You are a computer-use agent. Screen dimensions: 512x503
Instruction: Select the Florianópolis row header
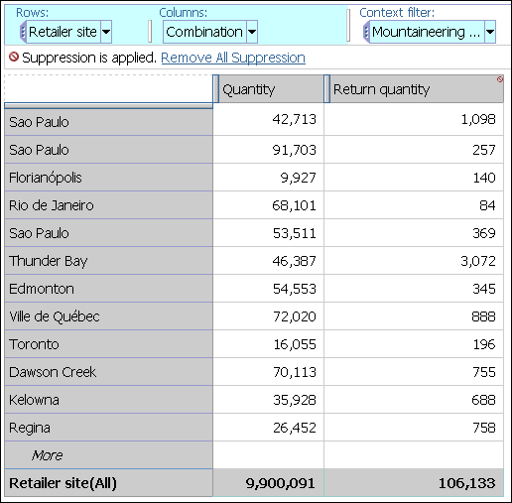click(x=109, y=178)
